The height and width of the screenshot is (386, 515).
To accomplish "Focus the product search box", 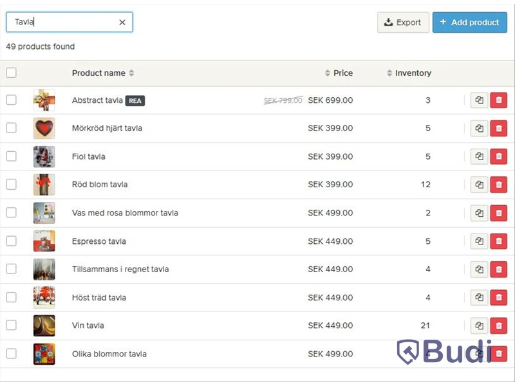I will 62,23.
